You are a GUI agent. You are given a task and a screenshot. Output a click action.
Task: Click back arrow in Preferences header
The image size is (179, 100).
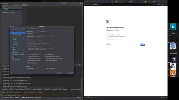pos(70,29)
